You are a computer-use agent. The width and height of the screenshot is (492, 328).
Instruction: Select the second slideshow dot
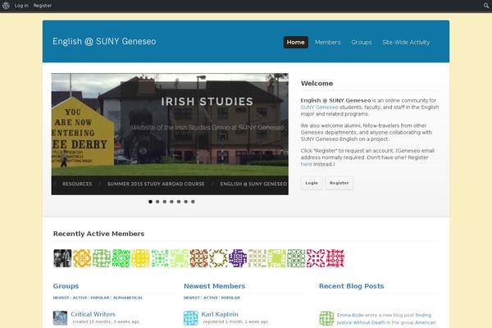157,202
